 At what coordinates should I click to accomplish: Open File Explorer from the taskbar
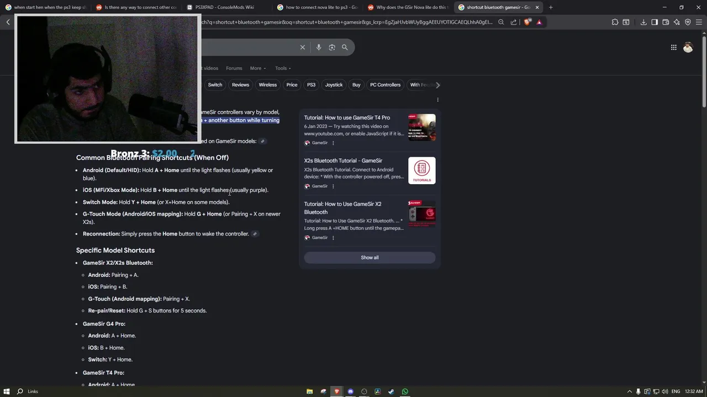(309, 391)
